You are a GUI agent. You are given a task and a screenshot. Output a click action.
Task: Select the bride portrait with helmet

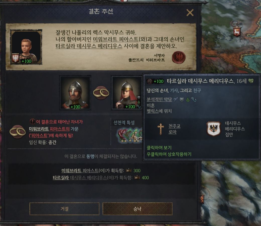click(x=126, y=93)
